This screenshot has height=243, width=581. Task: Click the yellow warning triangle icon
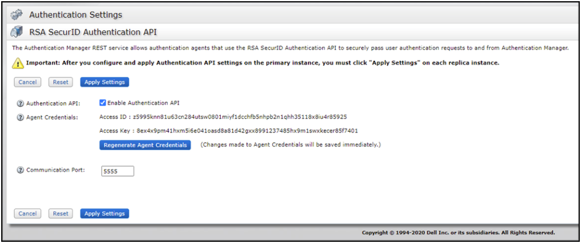pos(18,63)
